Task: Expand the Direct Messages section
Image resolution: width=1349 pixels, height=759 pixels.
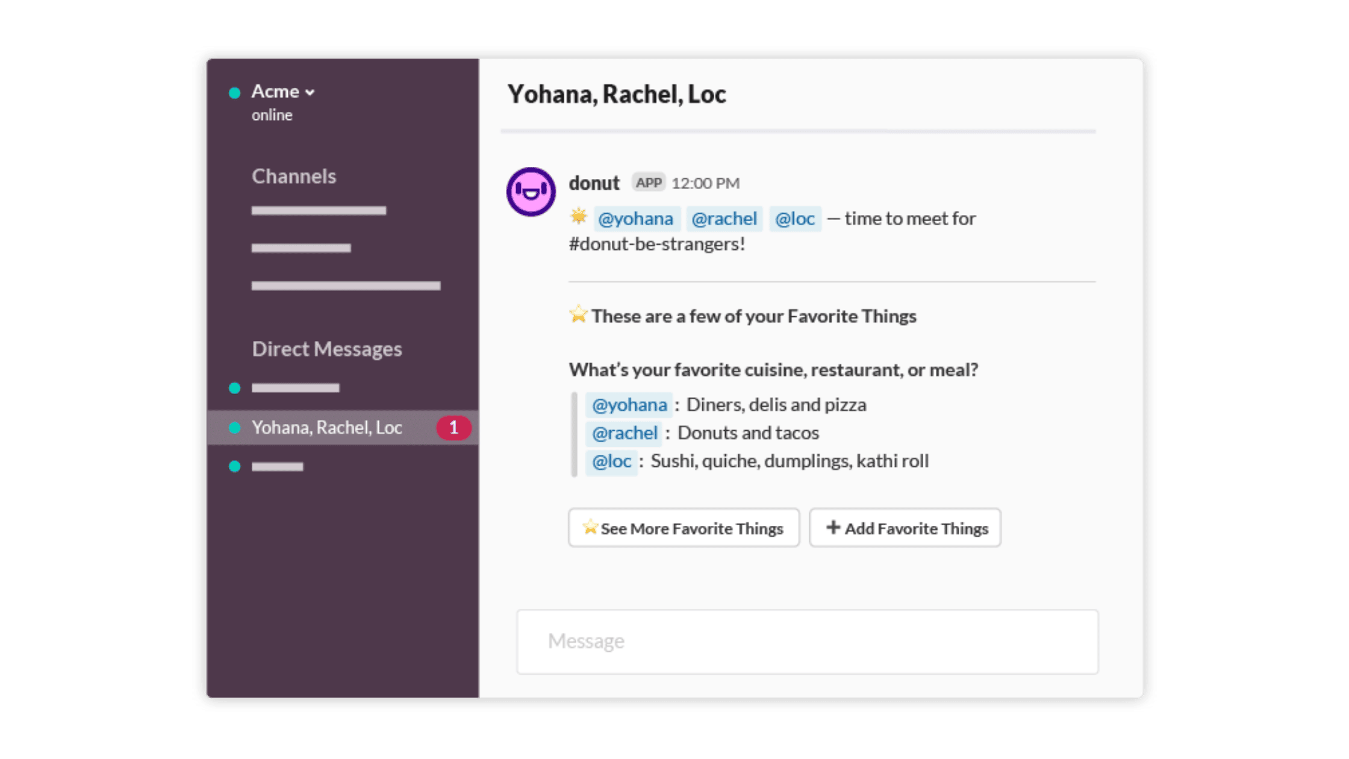Action: point(326,348)
